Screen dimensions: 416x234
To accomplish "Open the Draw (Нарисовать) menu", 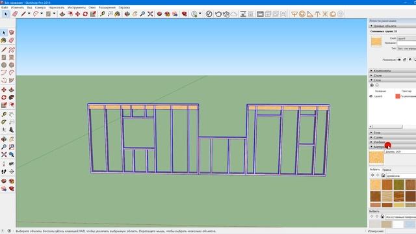I will click(x=57, y=7).
